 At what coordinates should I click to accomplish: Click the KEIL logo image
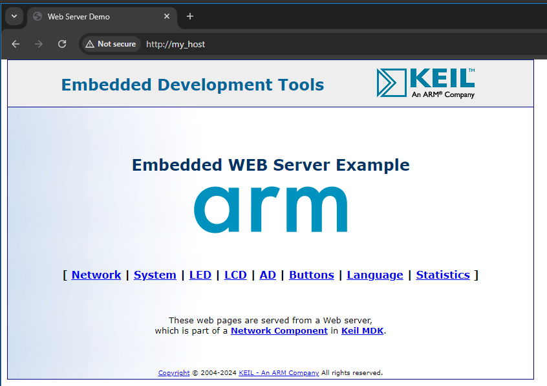(x=426, y=83)
